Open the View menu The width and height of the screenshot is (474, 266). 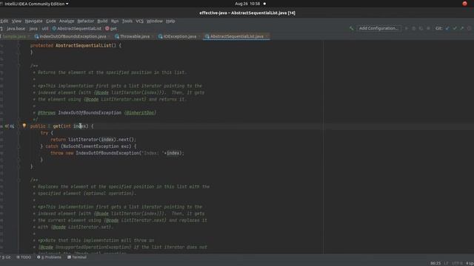(16, 21)
